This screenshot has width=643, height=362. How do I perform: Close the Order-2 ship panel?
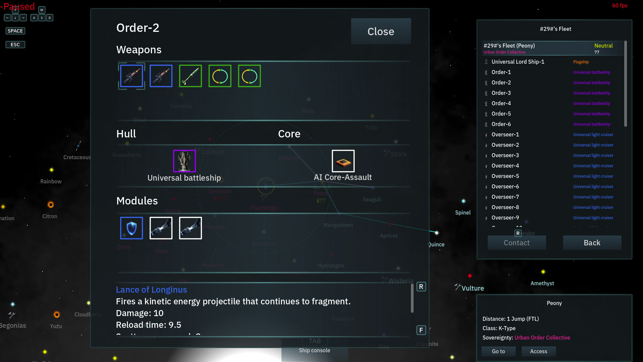pos(381,31)
